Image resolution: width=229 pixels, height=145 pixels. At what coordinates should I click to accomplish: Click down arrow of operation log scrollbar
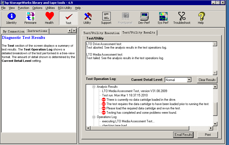pos(215,124)
